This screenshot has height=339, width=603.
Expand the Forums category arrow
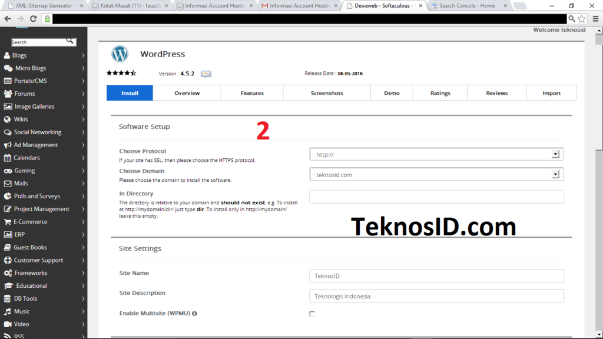click(x=83, y=94)
